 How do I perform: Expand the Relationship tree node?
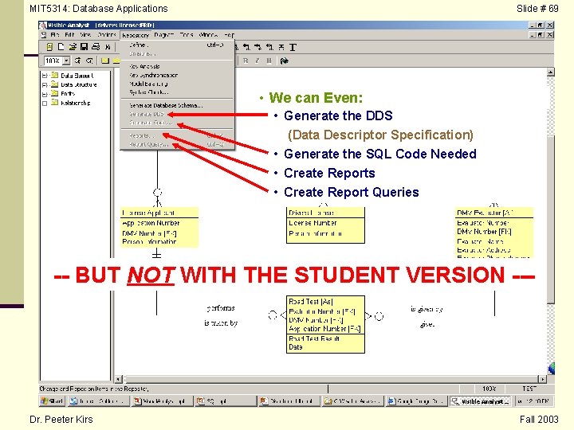45,103
